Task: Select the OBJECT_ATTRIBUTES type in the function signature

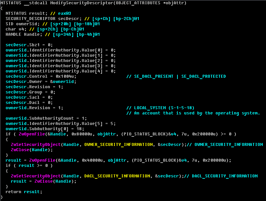Action: point(138,3)
